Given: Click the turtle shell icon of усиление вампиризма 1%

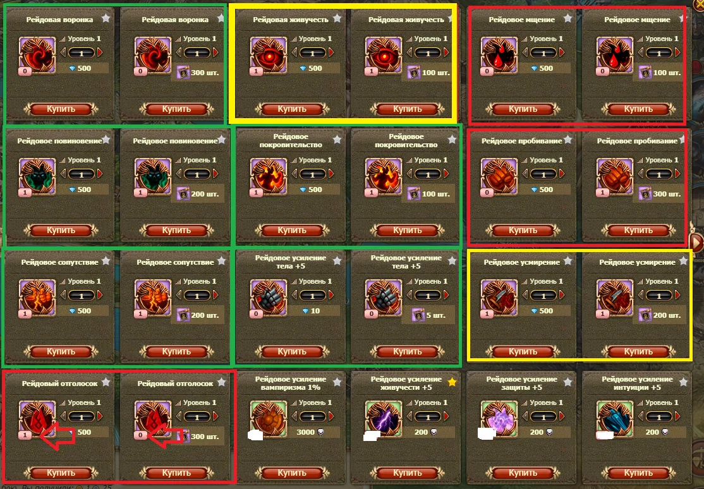Looking at the screenshot, I should point(269,419).
